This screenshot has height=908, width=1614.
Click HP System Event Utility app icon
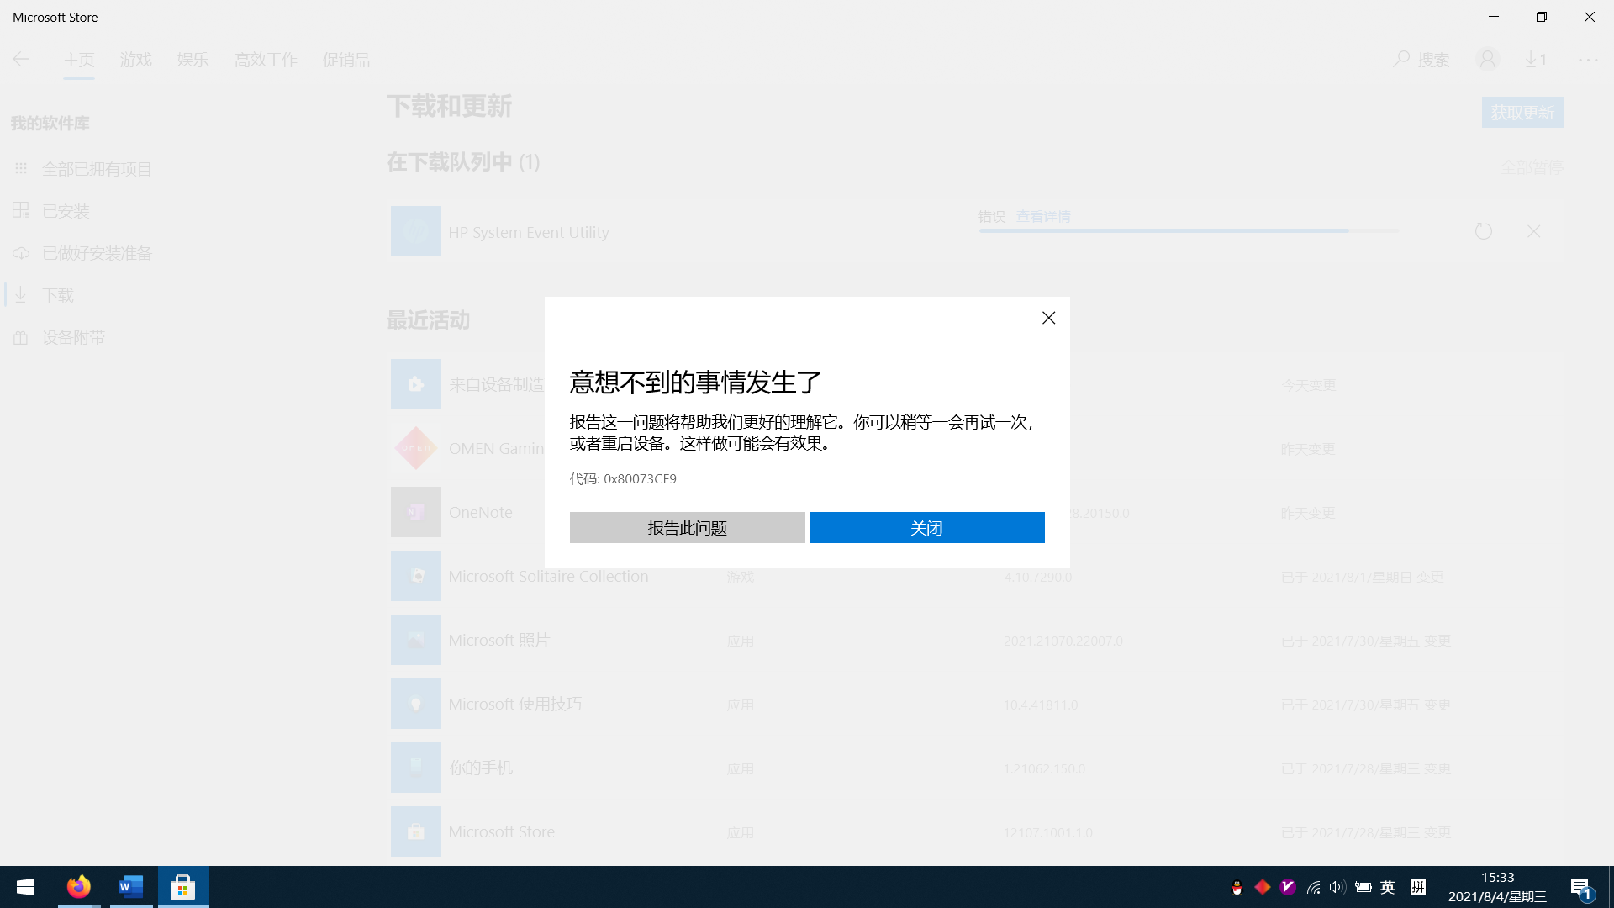pos(415,231)
